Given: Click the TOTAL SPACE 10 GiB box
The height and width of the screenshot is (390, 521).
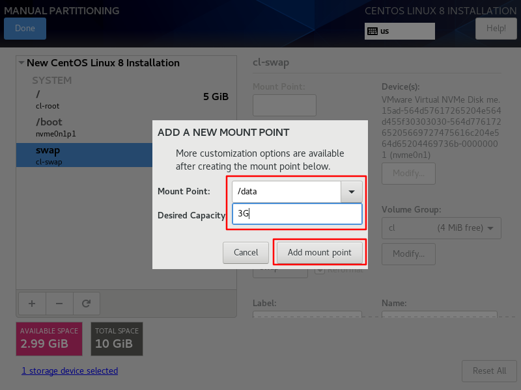Looking at the screenshot, I should (x=117, y=339).
